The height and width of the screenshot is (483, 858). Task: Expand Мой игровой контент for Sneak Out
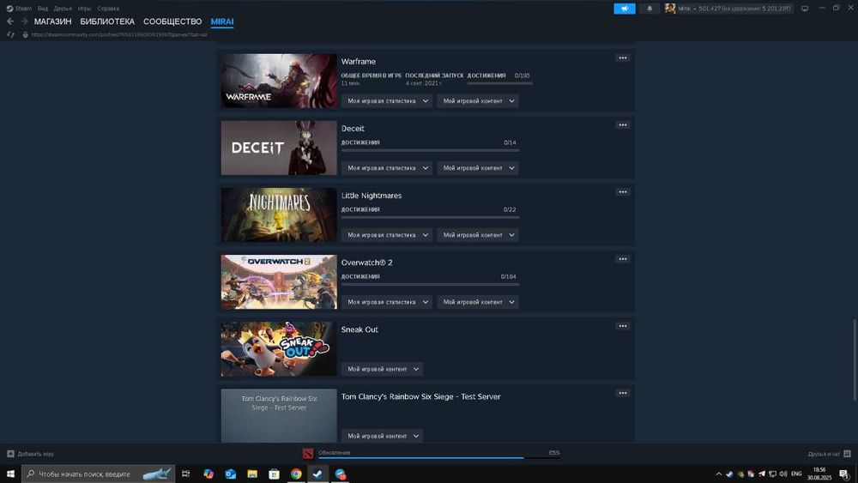click(382, 369)
